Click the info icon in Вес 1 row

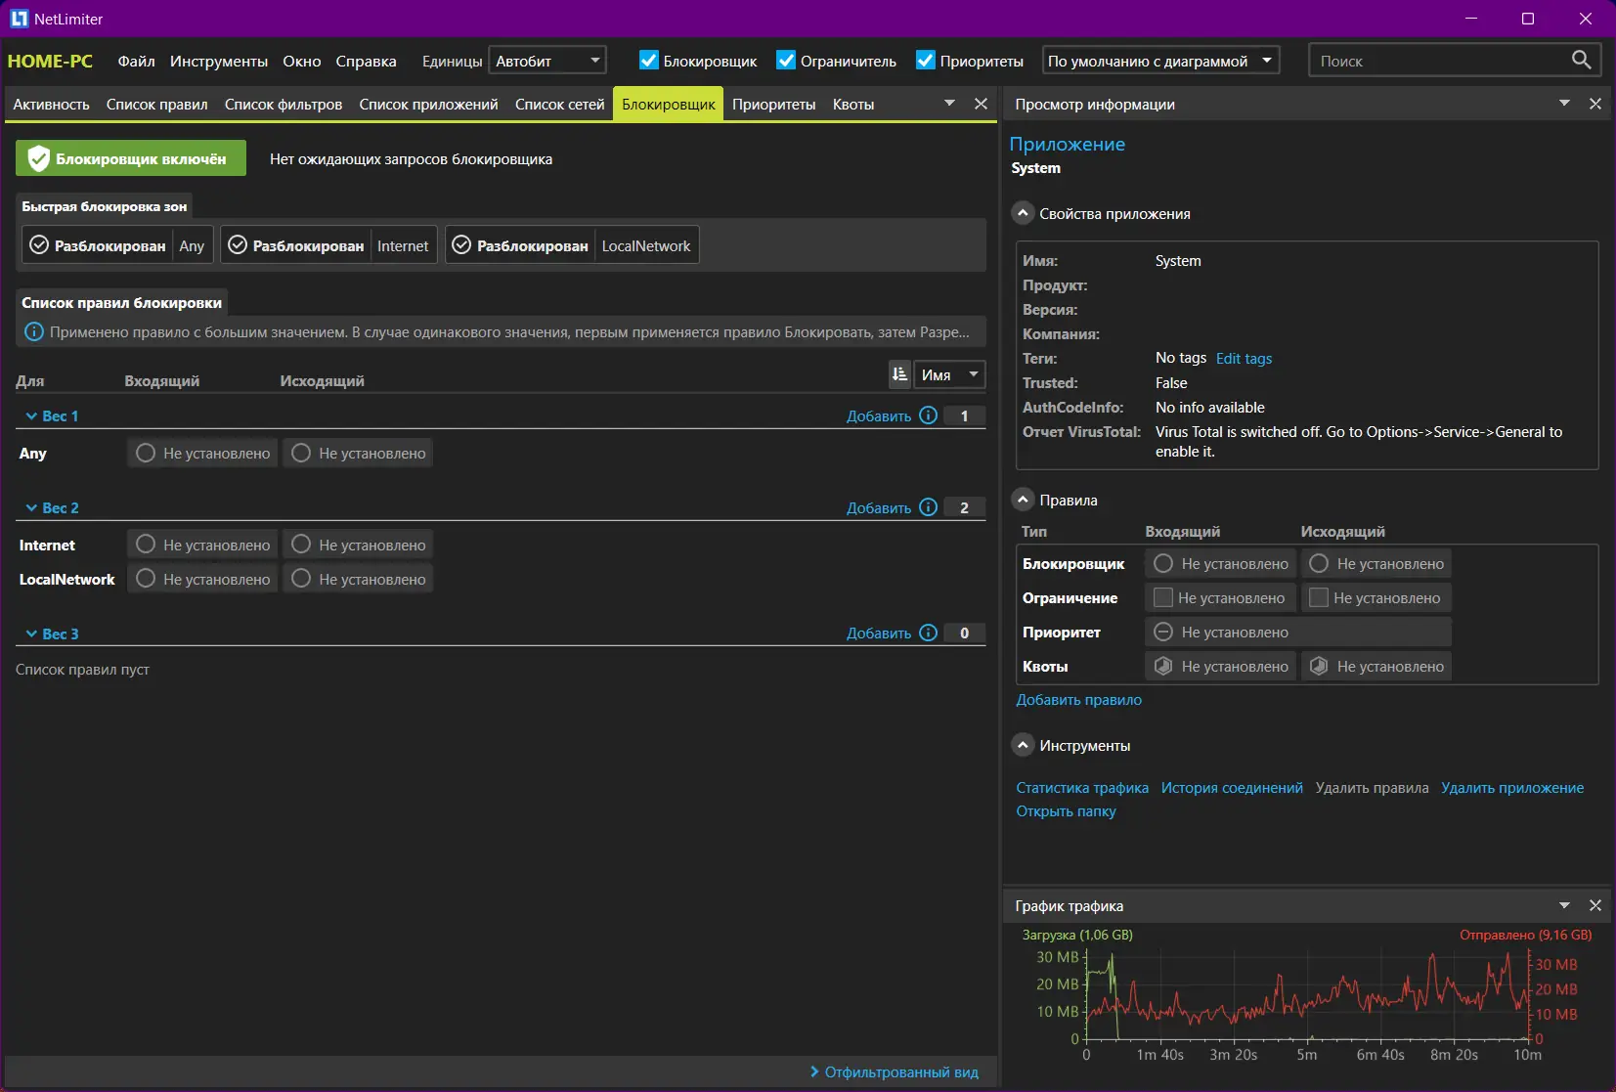tap(928, 415)
